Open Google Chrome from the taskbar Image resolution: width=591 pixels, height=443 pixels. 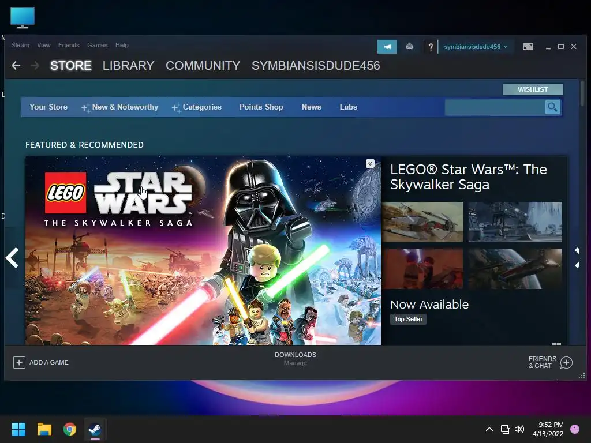coord(69,429)
